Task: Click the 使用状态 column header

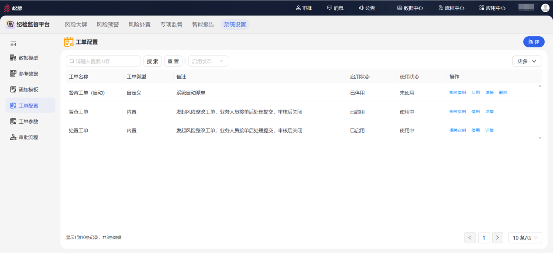Action: 409,76
